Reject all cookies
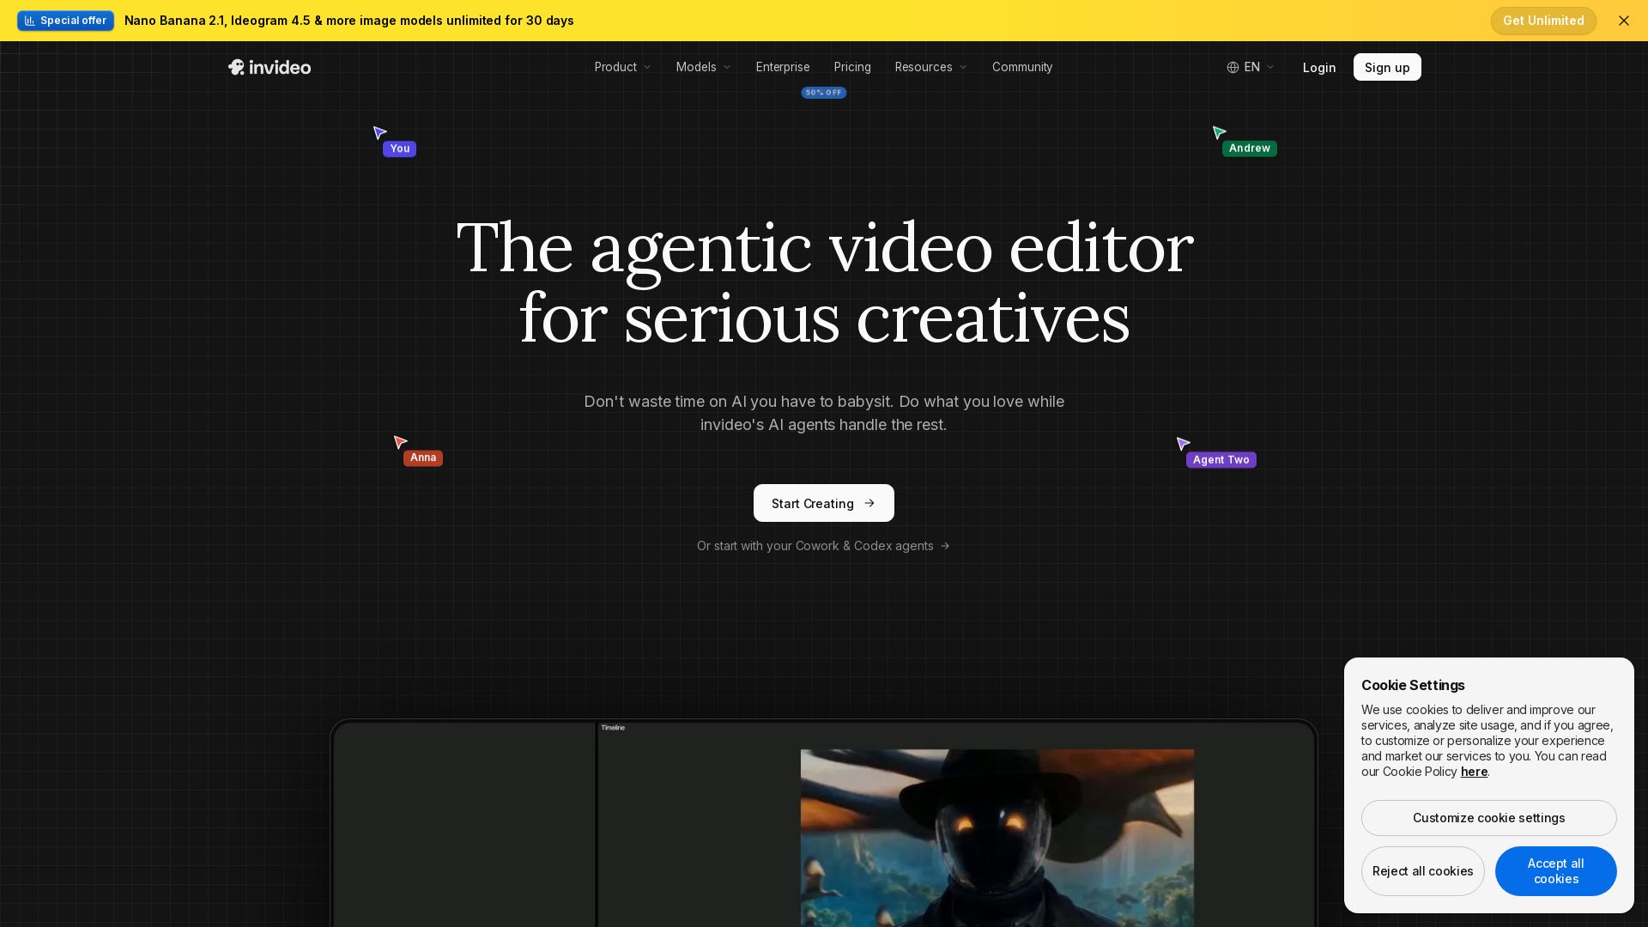Image resolution: width=1648 pixels, height=927 pixels. [x=1423, y=871]
